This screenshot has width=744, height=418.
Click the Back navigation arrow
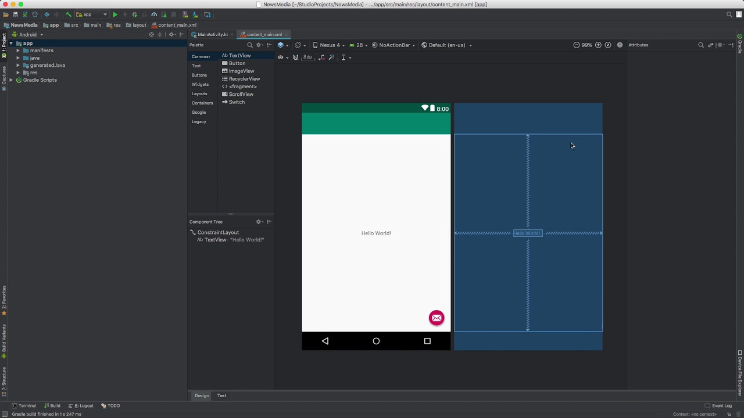pos(46,15)
